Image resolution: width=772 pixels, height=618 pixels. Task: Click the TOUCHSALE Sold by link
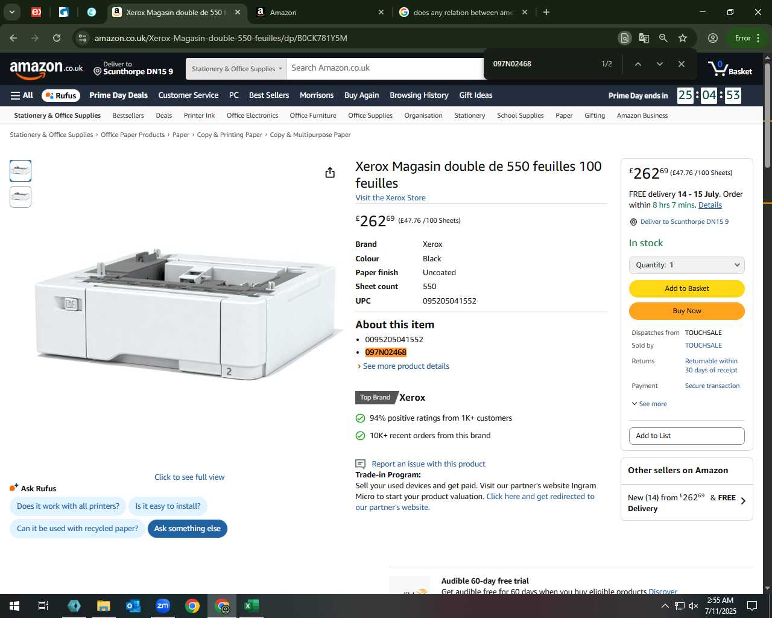pos(703,346)
